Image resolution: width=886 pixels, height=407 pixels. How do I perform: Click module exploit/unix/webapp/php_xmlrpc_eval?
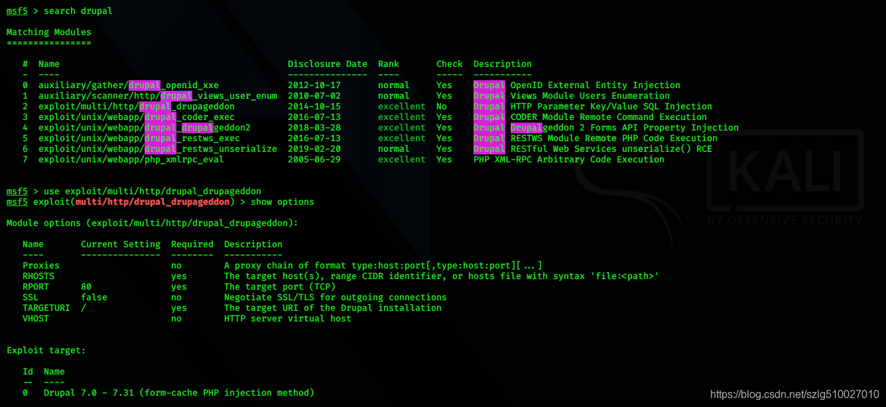point(131,160)
